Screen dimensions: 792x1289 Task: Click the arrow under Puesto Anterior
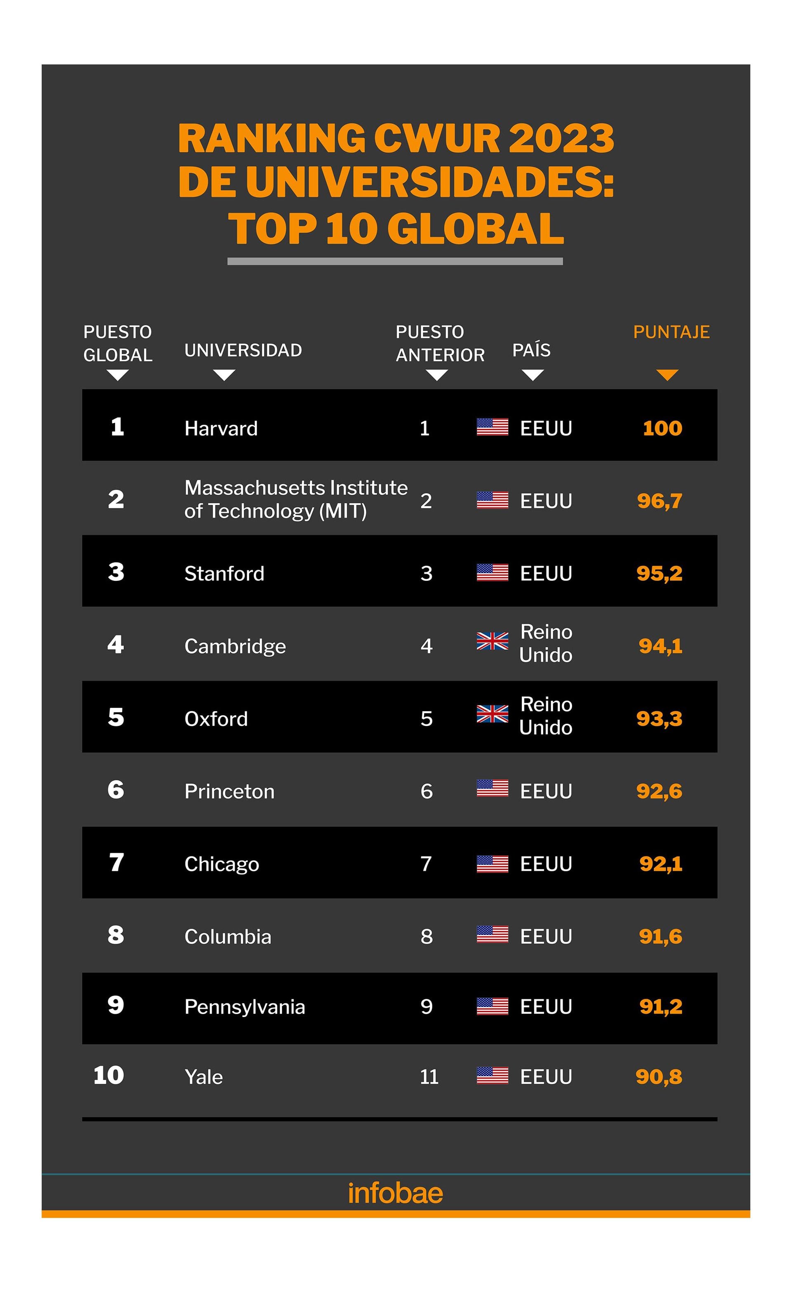(x=436, y=375)
